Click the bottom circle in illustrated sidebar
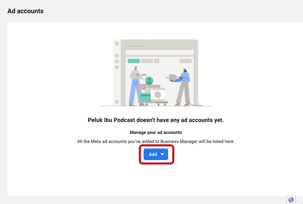 pos(117,102)
